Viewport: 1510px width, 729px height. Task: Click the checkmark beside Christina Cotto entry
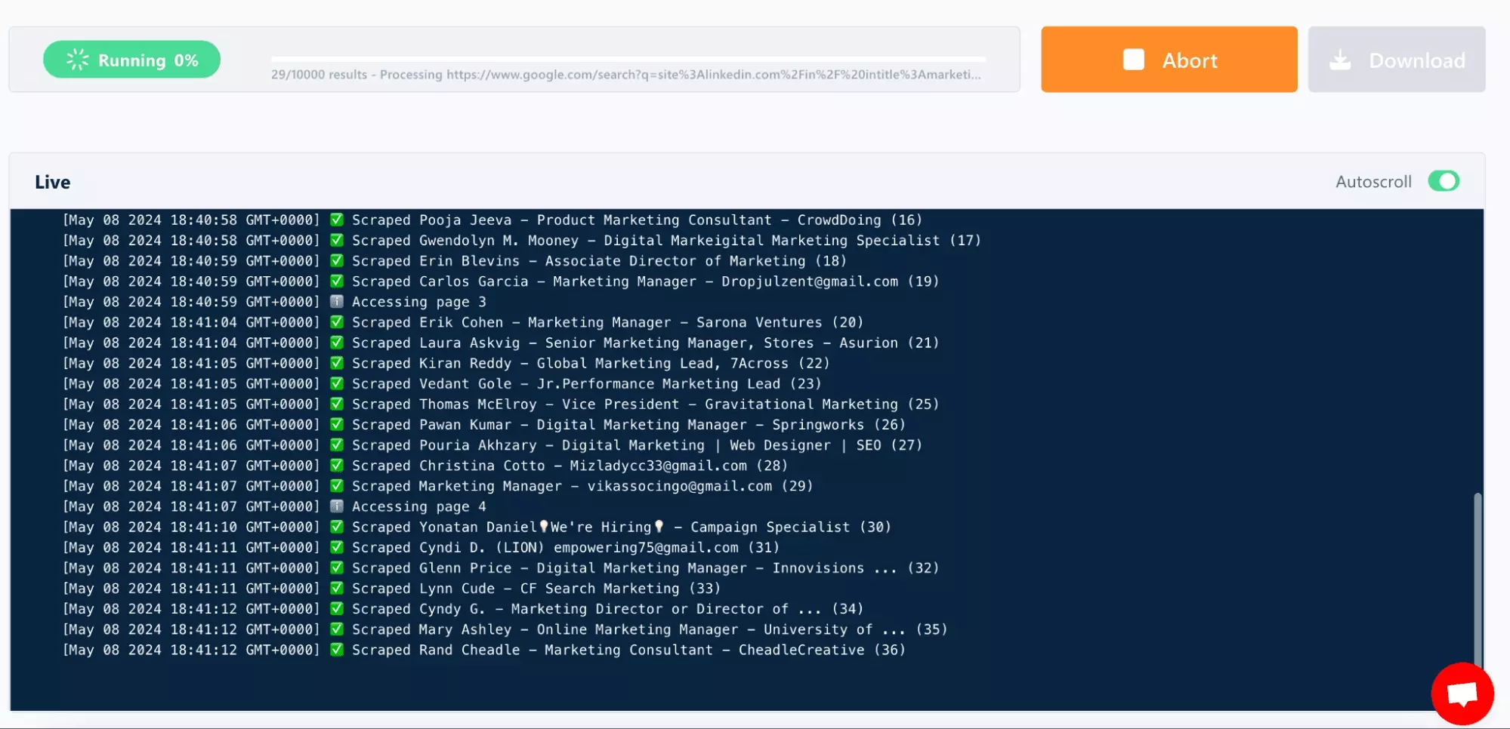(x=336, y=466)
